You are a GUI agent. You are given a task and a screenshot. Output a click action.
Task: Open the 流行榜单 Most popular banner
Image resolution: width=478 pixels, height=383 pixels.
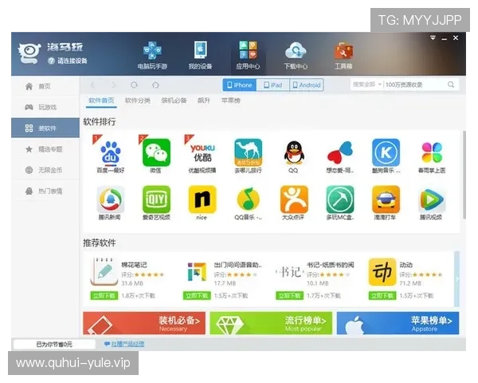coord(271,323)
